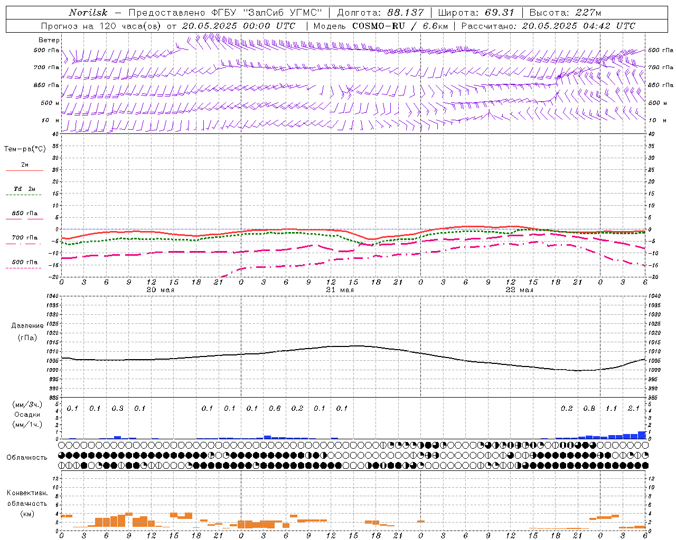676x540 pixels.
Task: Click the "(мм/3ч.)" precipitation unit label
Action: pyautogui.click(x=27, y=404)
